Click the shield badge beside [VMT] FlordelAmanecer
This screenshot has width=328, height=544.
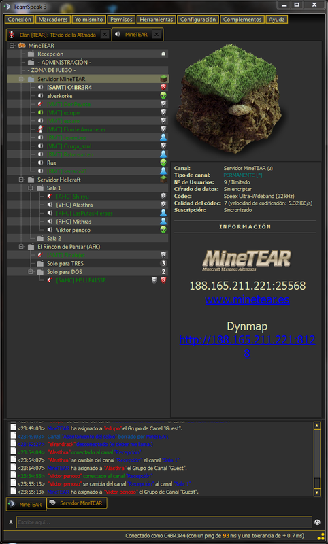pyautogui.click(x=163, y=129)
